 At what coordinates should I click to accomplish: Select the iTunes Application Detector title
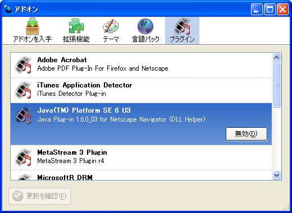(85, 85)
